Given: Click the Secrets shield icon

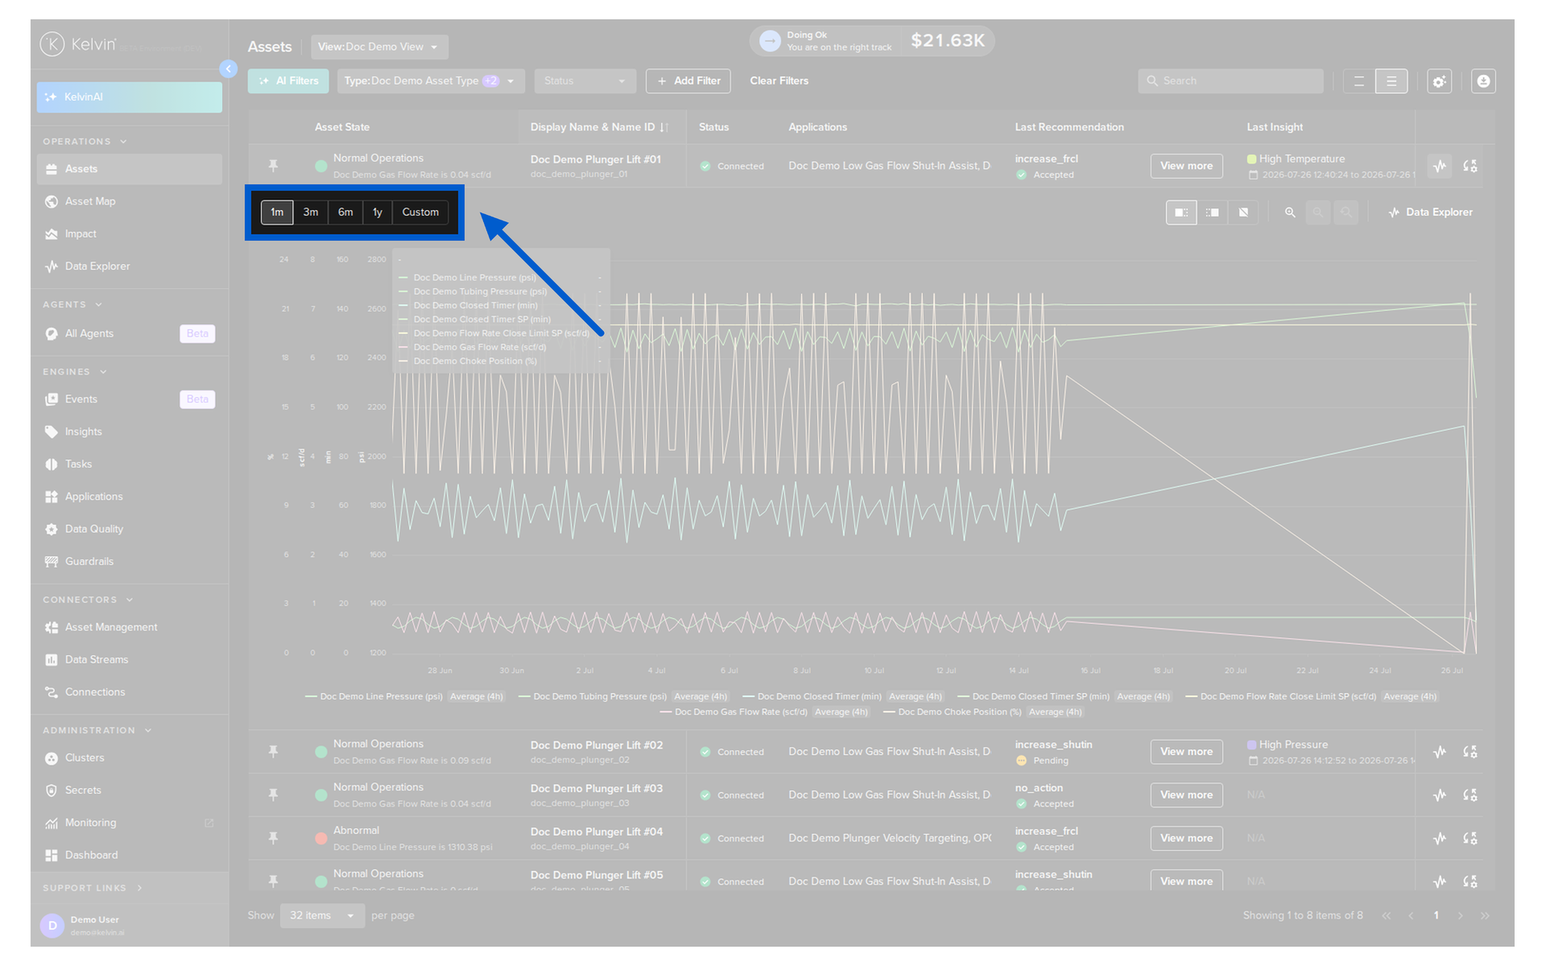Looking at the screenshot, I should pyautogui.click(x=52, y=791).
